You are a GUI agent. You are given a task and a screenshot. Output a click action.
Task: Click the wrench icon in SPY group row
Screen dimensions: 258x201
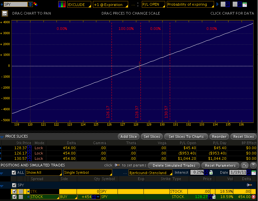pyautogui.click(x=249, y=185)
